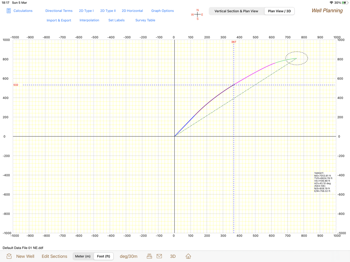Click the 367 vertical cursor label
Viewport: 350px width, 262px height.
(x=234, y=42)
